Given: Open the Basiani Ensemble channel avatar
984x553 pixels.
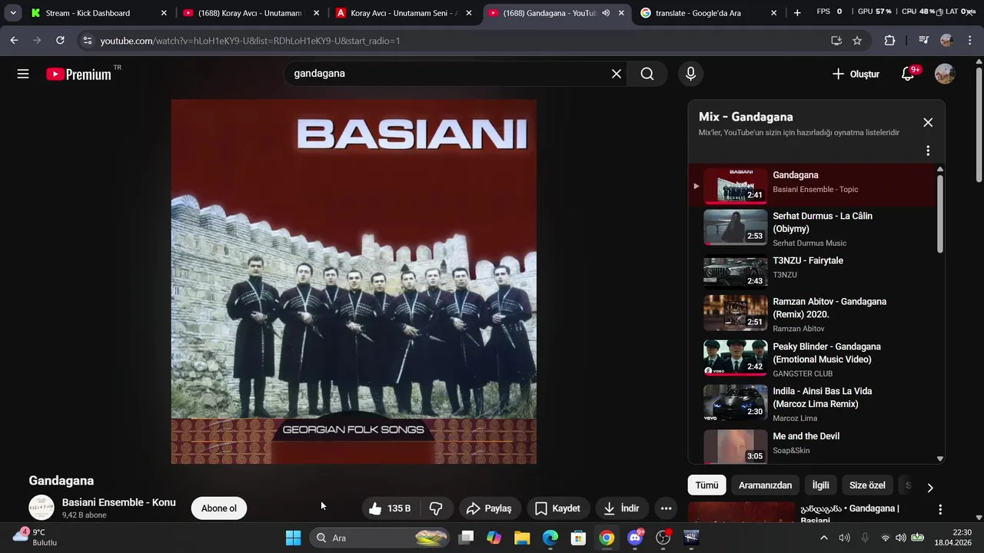Looking at the screenshot, I should pyautogui.click(x=42, y=508).
